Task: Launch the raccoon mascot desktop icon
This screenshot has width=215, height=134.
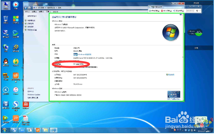Action: coord(6,76)
